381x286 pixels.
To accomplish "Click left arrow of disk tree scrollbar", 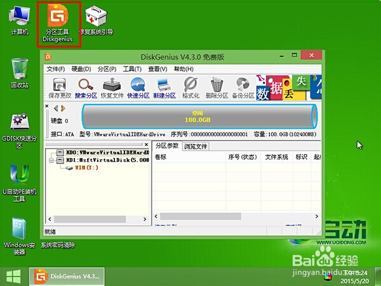I will tap(50, 219).
